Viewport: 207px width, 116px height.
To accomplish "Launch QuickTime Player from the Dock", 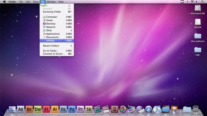I will 148,109.
